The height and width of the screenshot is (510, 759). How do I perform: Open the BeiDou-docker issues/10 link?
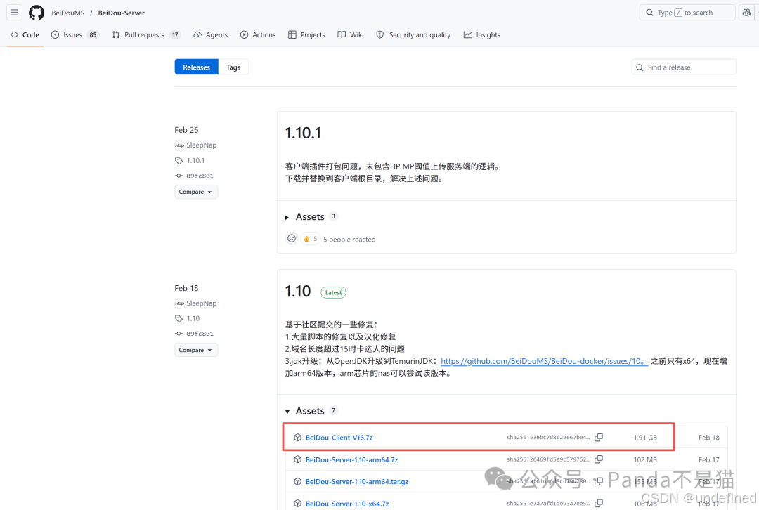(543, 361)
